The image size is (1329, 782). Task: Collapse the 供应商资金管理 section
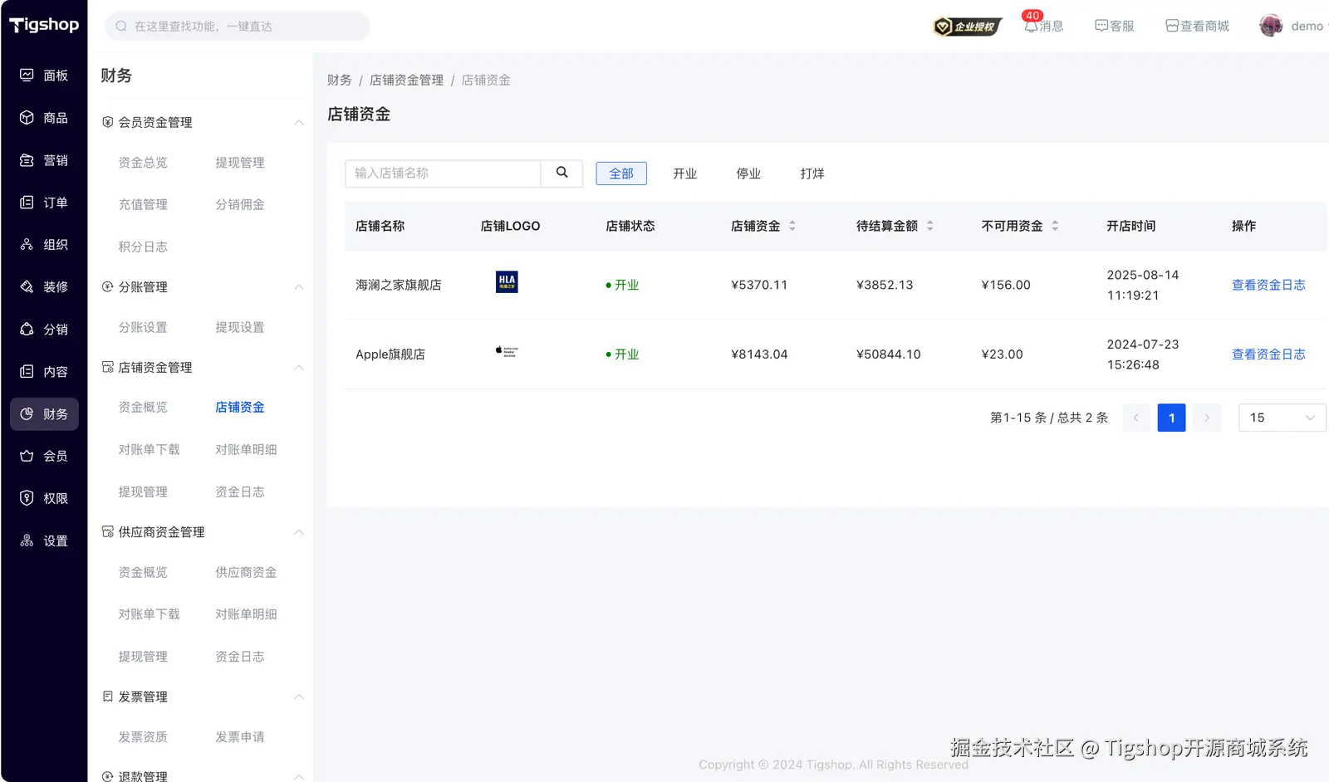click(x=299, y=532)
